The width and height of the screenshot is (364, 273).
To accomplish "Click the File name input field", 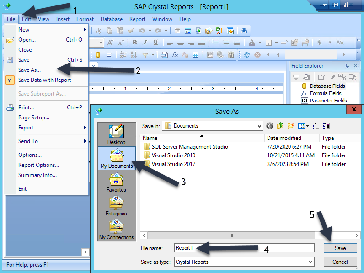I will click(x=244, y=248).
